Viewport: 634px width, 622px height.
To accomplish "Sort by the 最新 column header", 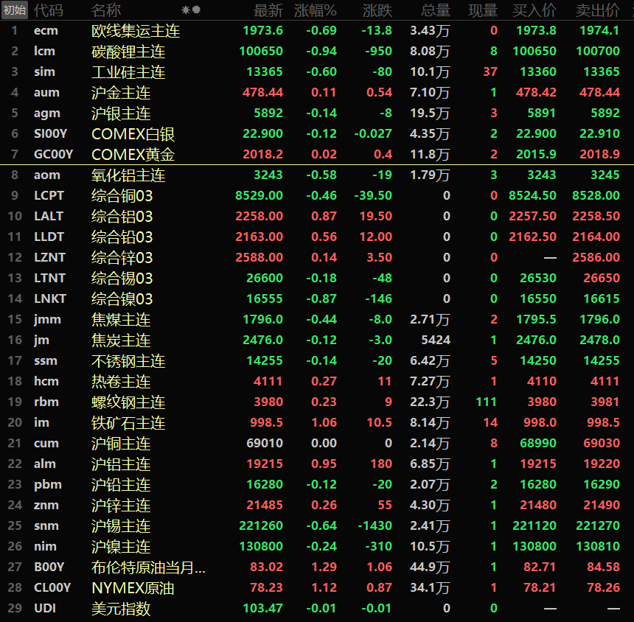I will [268, 10].
